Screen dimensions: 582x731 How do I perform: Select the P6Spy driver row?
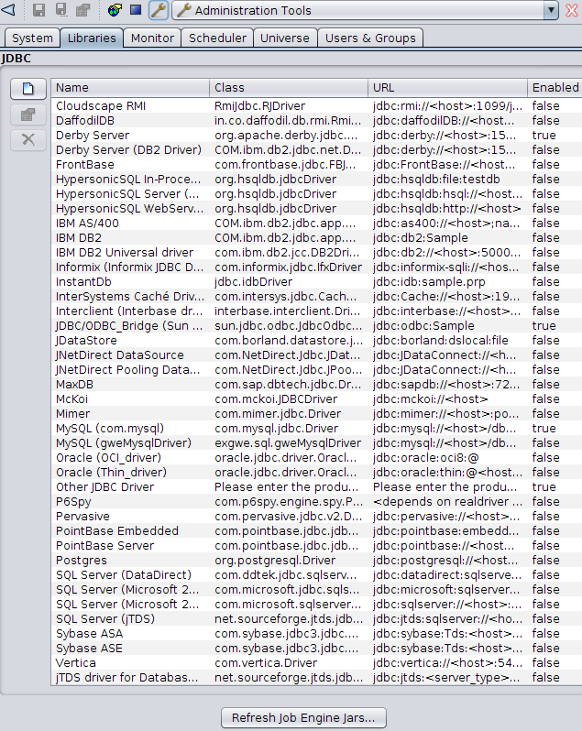coord(316,502)
